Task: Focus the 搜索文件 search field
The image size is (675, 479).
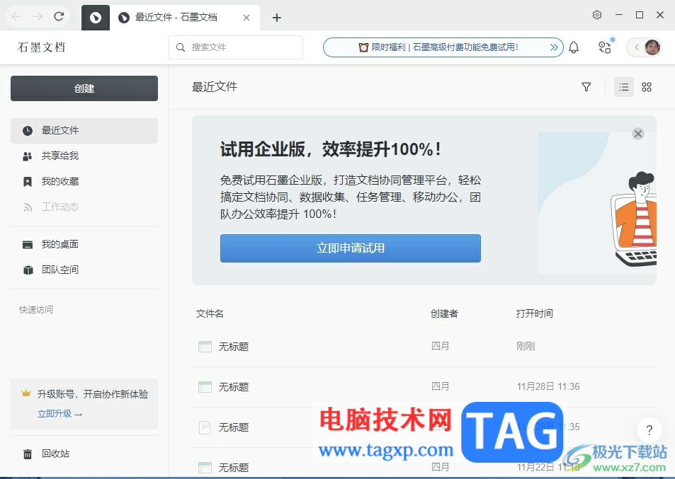Action: [236, 47]
